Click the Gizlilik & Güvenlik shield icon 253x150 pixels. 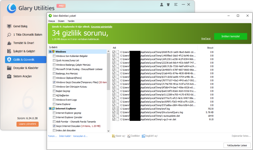coord(9,59)
